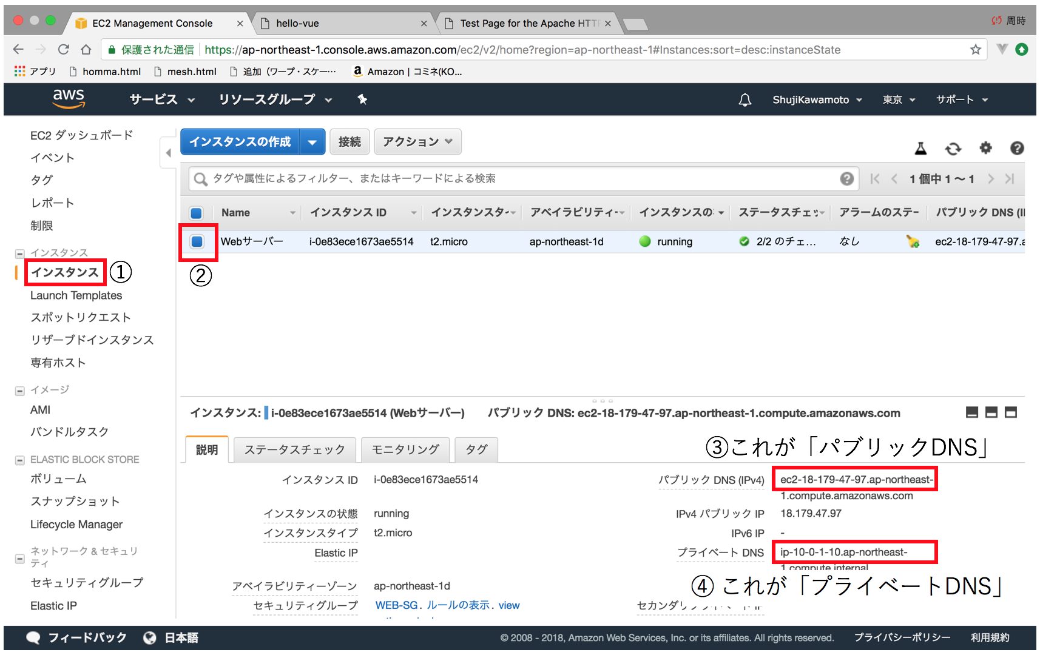The image size is (1040, 655).
Task: Open the 東京 region selector
Action: pos(899,99)
